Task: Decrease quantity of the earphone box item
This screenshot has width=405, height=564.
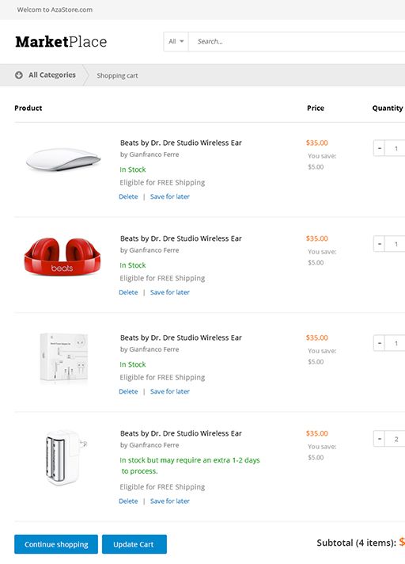Action: [x=379, y=343]
